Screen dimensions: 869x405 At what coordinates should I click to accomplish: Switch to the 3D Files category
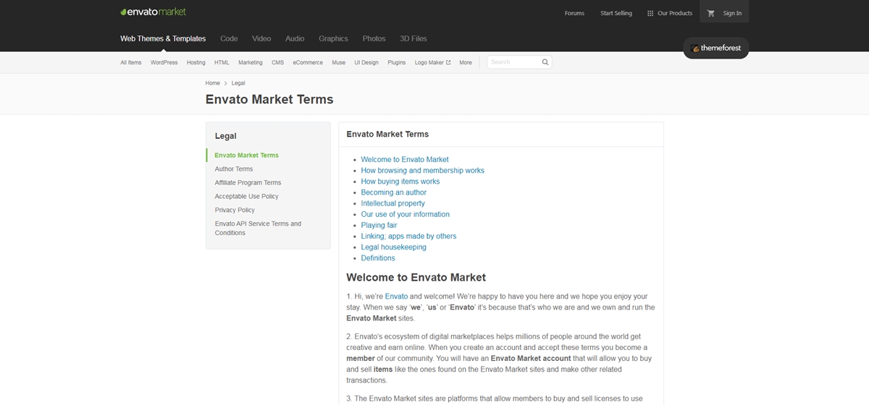413,38
